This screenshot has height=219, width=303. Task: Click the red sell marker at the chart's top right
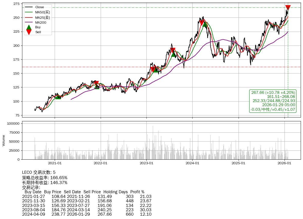coord(288,7)
